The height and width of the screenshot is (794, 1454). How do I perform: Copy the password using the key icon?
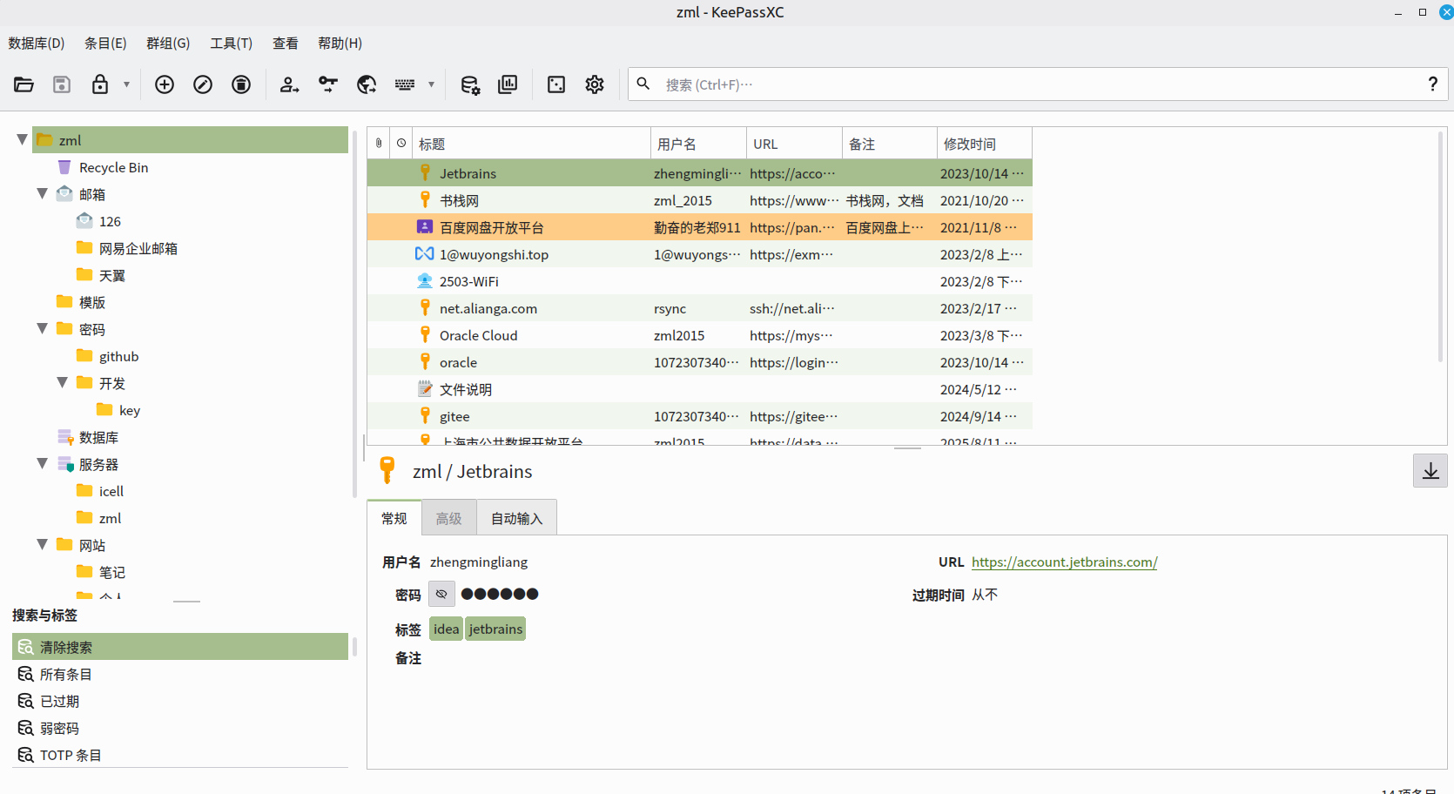327,84
